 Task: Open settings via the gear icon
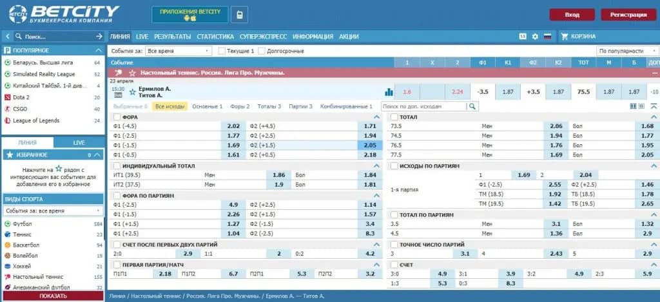535,37
